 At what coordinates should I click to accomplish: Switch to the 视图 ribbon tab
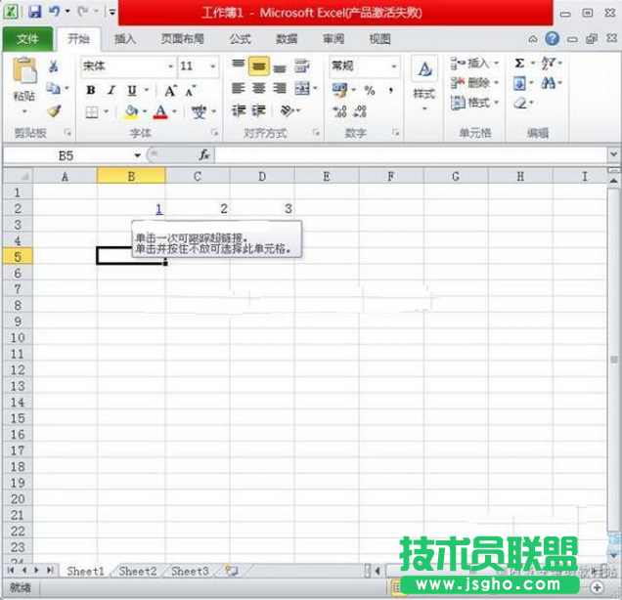coord(379,39)
